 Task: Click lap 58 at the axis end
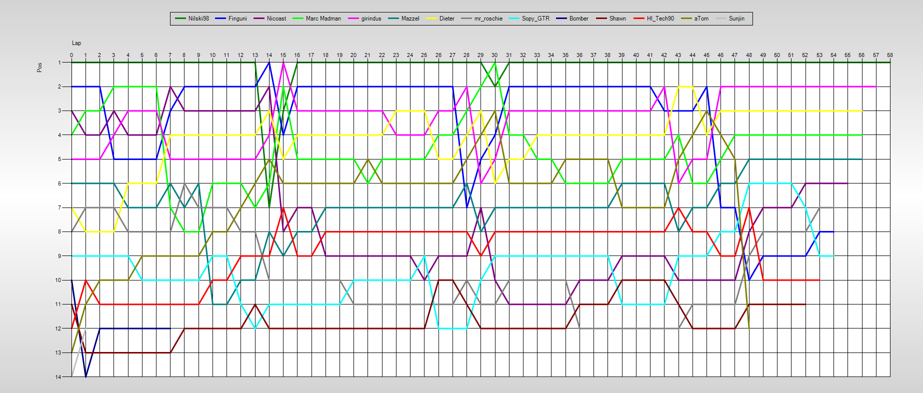click(x=889, y=55)
